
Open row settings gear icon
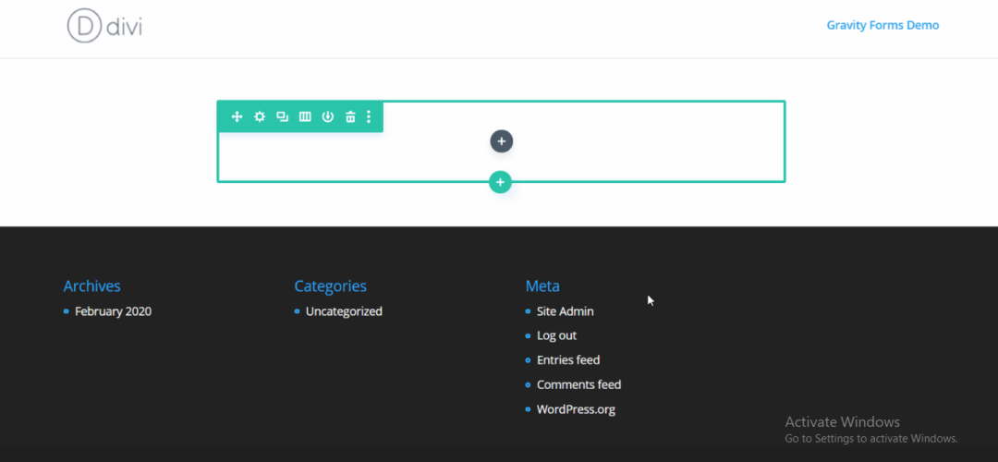(260, 116)
